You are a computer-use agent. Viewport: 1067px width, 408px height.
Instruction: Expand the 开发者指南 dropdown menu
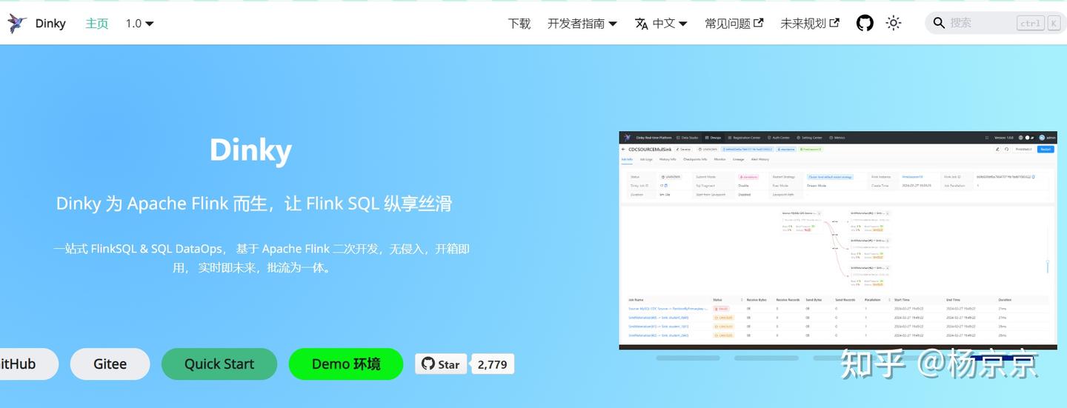pyautogui.click(x=582, y=23)
